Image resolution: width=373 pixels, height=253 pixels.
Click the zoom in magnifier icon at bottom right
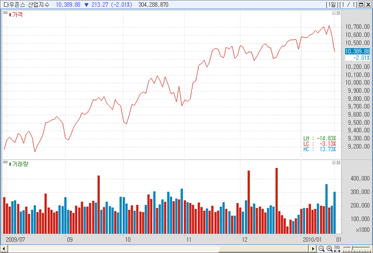point(329,248)
